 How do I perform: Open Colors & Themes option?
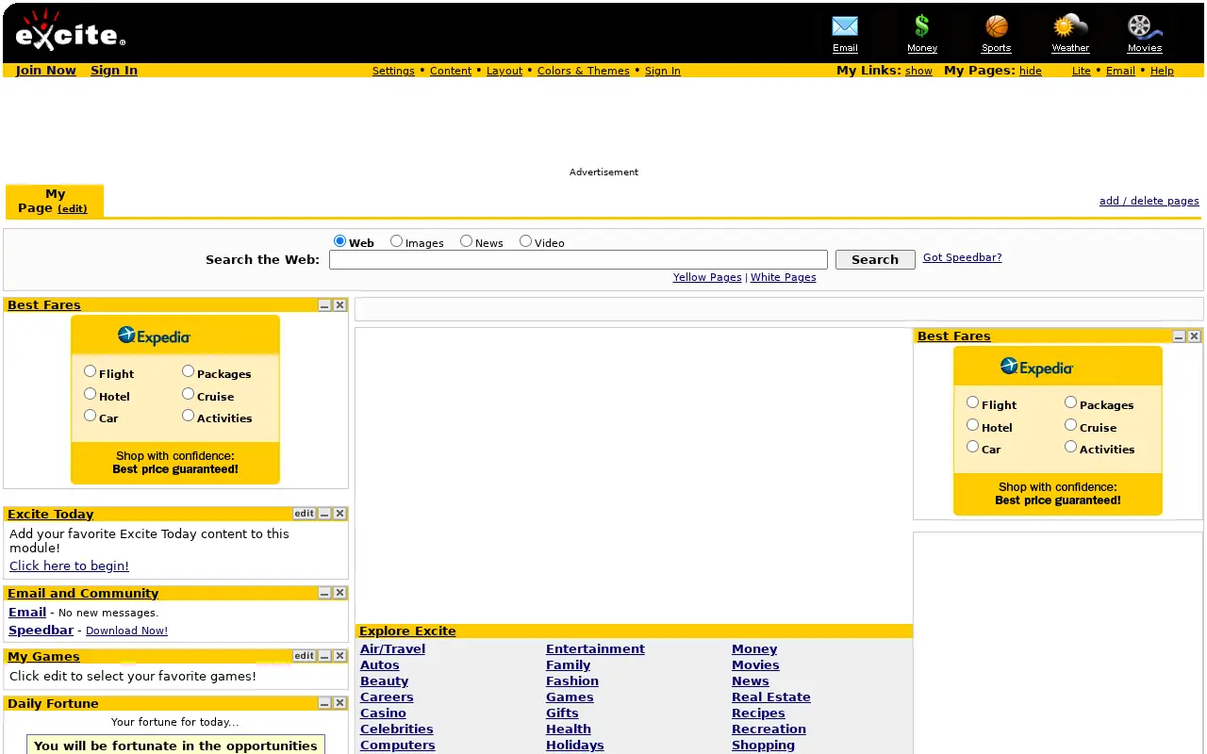tap(584, 71)
